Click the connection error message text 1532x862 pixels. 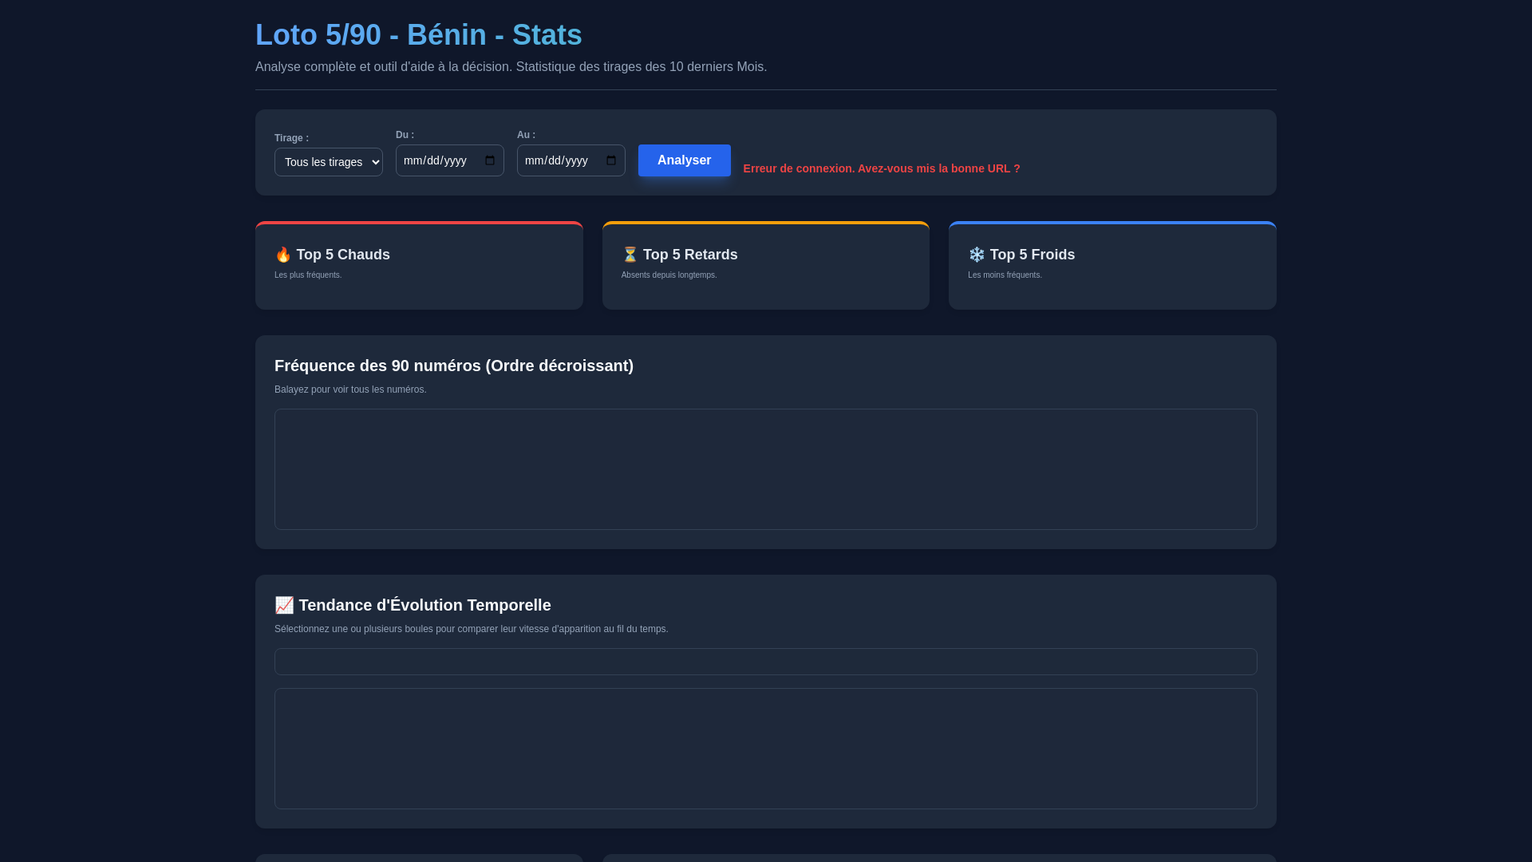pos(882,168)
